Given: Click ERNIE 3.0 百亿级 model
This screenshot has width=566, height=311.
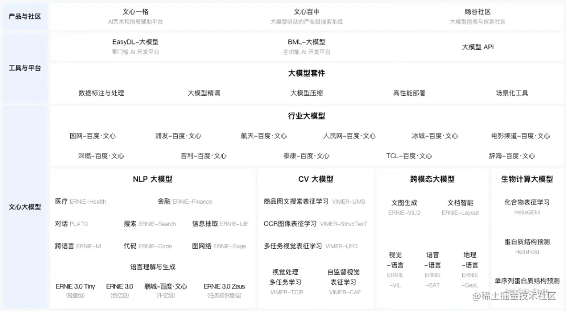Looking at the screenshot, I should click(119, 291).
